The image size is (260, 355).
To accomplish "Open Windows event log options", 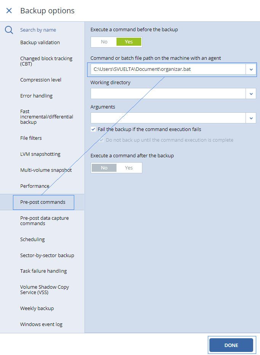I will point(41,325).
